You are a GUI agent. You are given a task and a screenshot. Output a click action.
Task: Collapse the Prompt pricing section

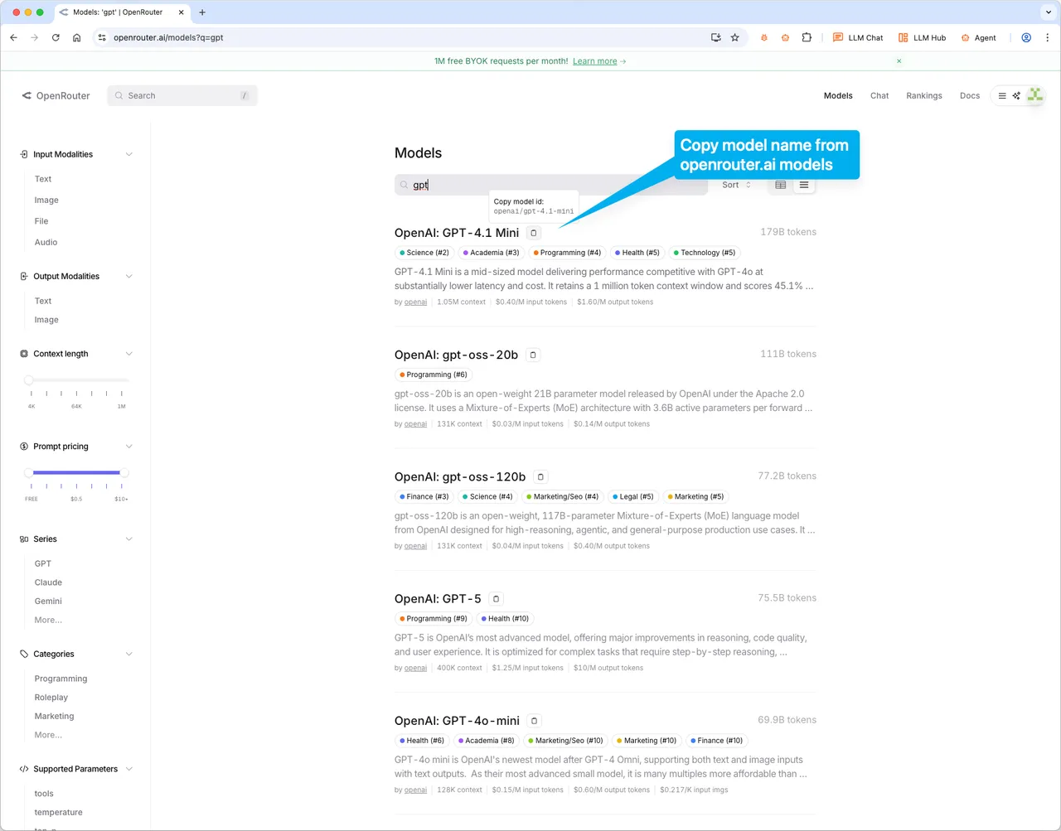[128, 447]
